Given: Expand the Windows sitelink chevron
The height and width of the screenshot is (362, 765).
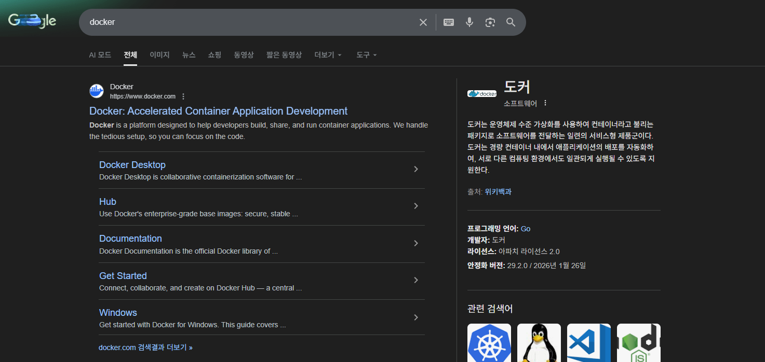Looking at the screenshot, I should (416, 317).
